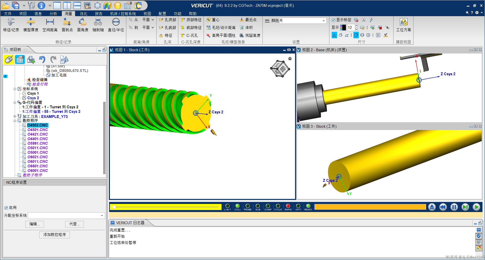The height and width of the screenshot is (260, 485).
Task: Open the 分配坐标系统 combo box
Action: click(x=66, y=215)
